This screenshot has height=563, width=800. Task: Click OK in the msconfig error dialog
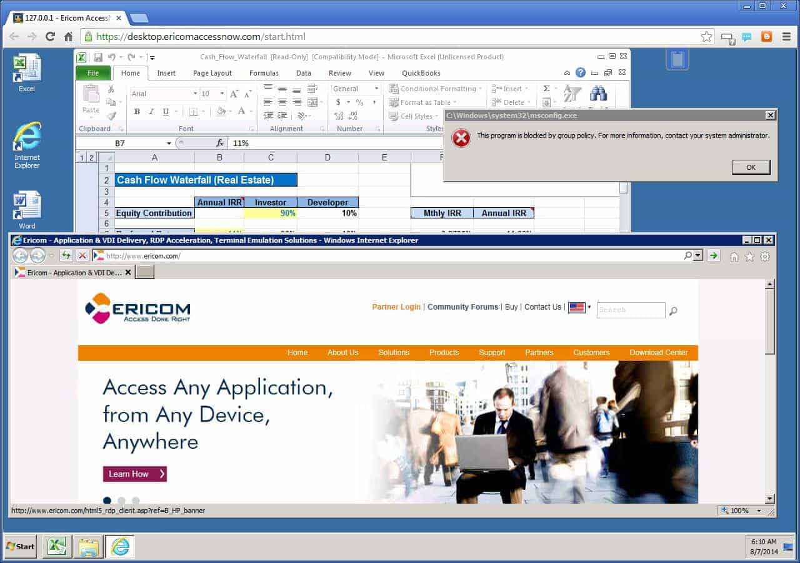click(x=751, y=167)
